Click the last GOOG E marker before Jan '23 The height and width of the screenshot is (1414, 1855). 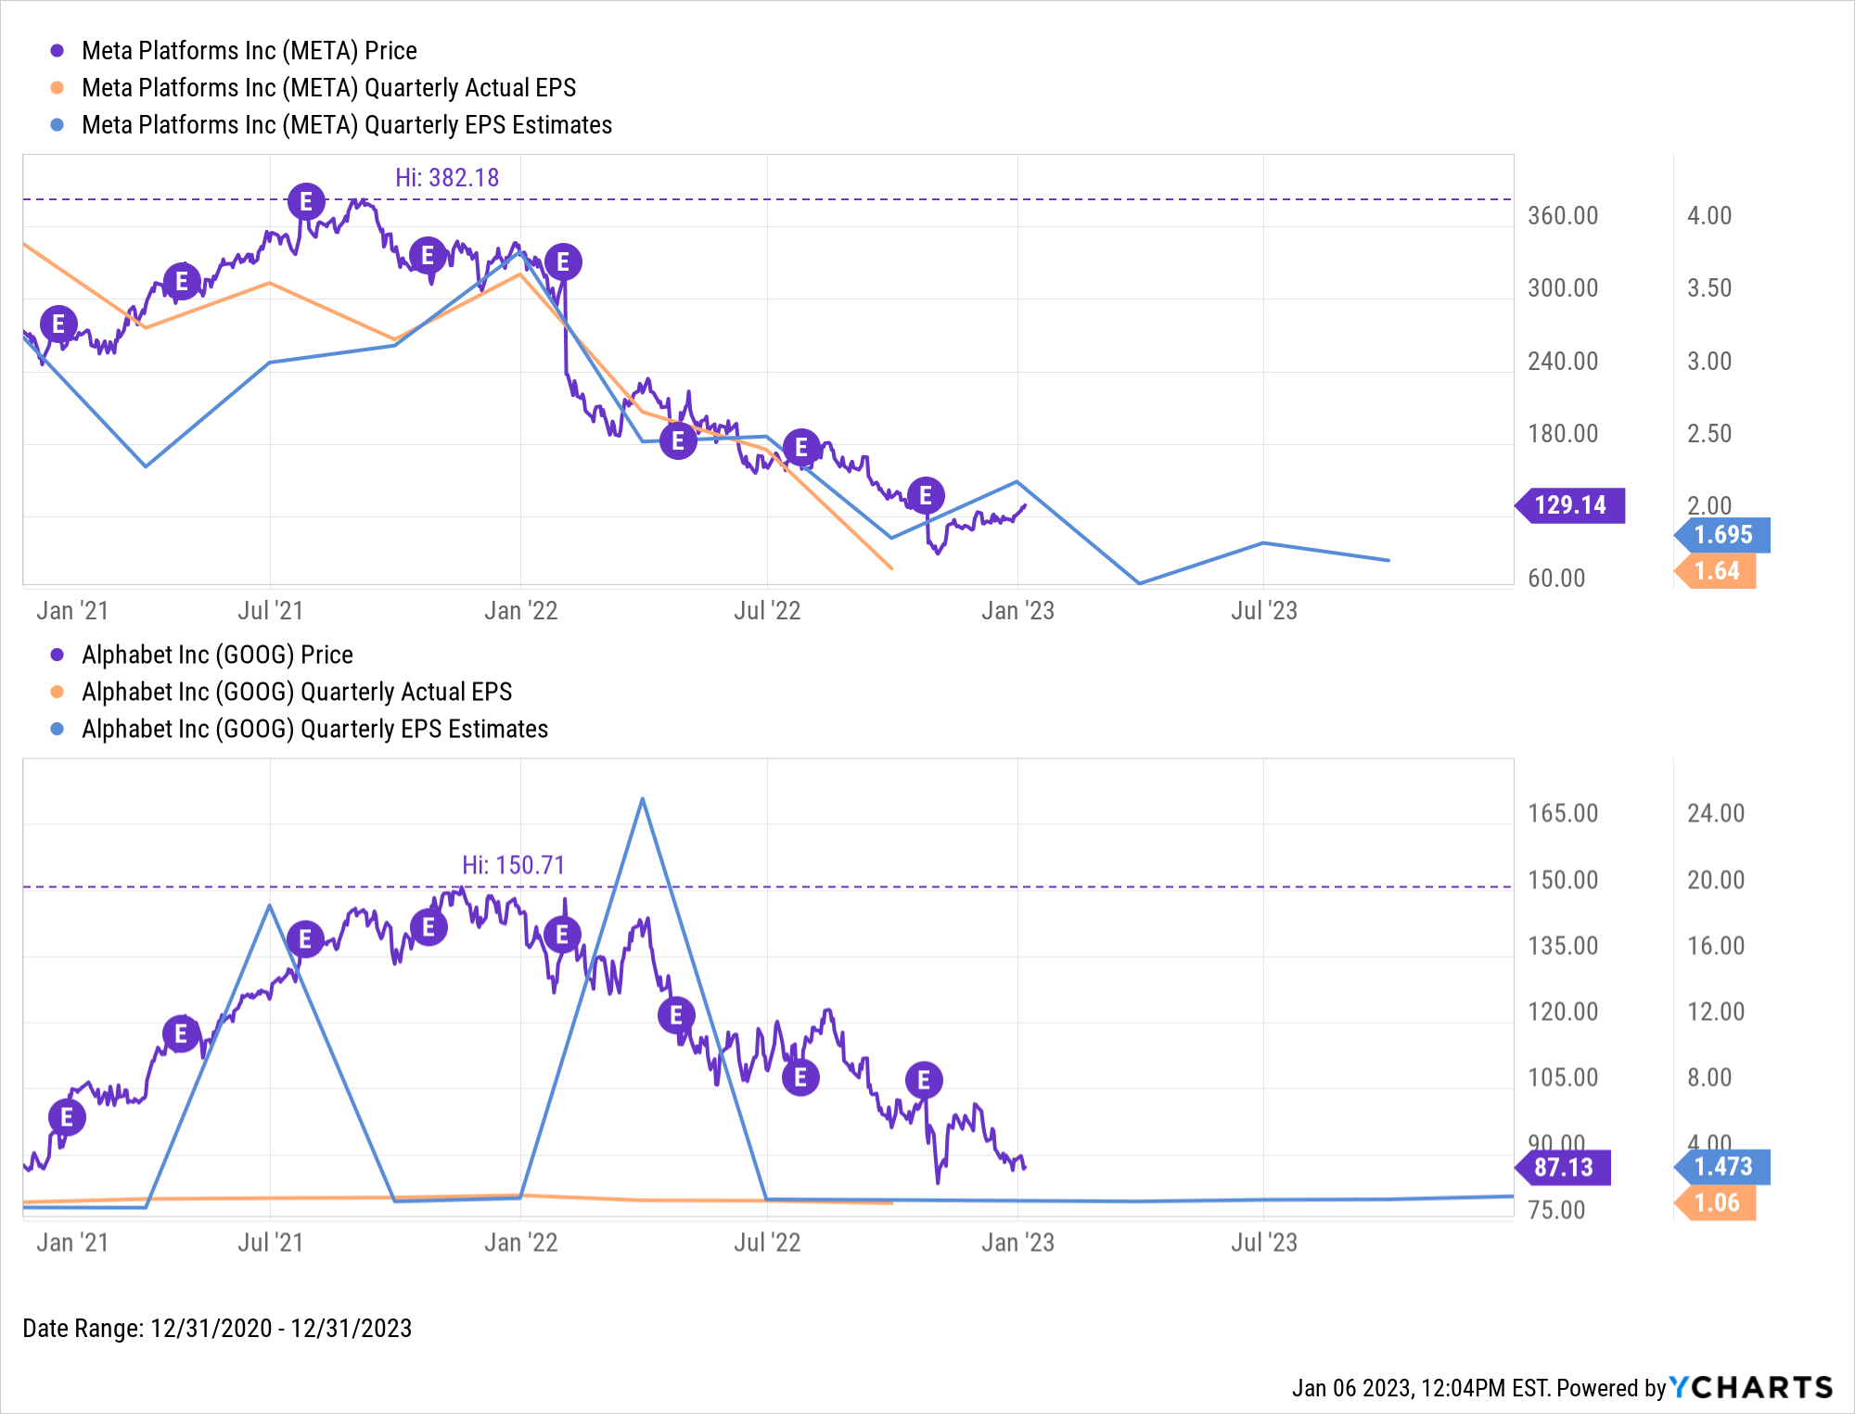point(924,1080)
